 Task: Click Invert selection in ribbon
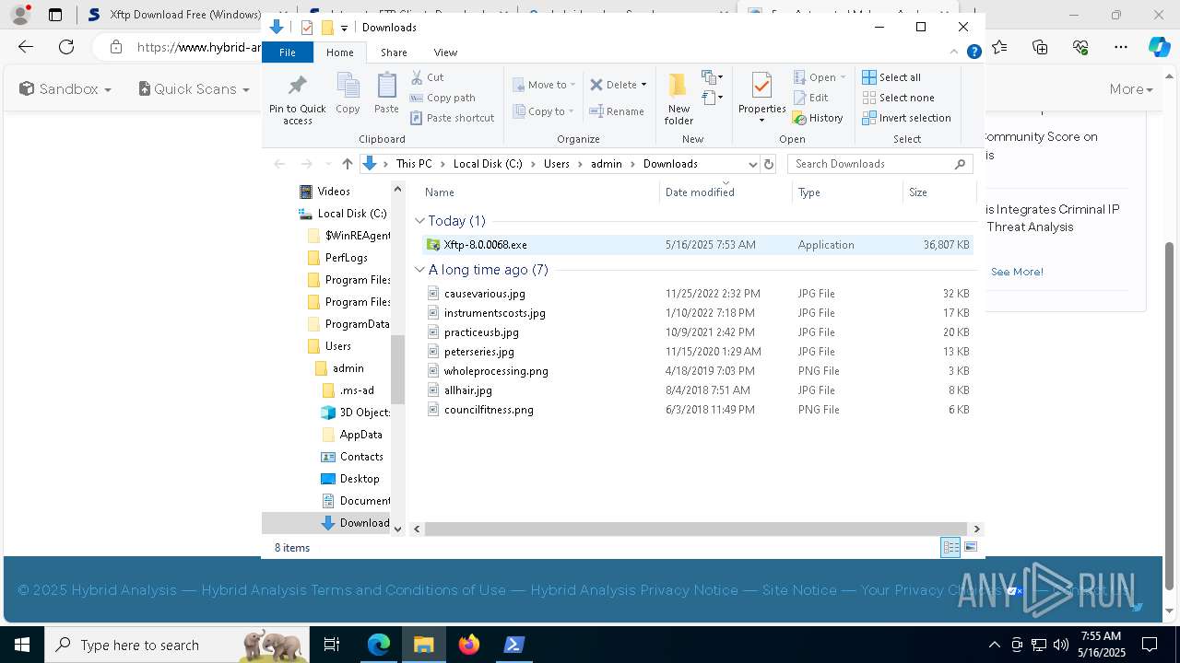(x=906, y=118)
